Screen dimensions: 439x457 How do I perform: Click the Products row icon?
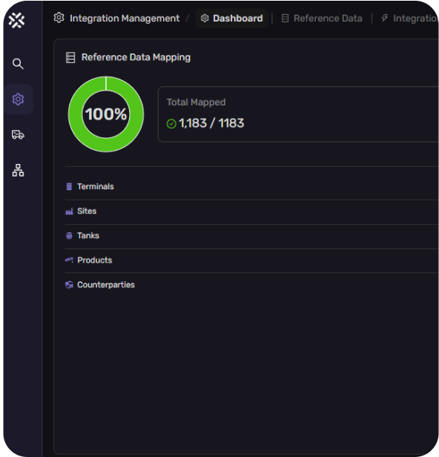pos(69,260)
